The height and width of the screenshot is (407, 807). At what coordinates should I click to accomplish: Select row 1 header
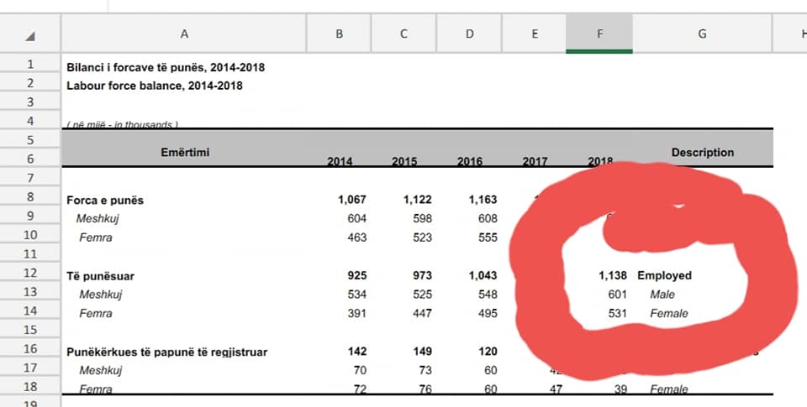point(30,64)
